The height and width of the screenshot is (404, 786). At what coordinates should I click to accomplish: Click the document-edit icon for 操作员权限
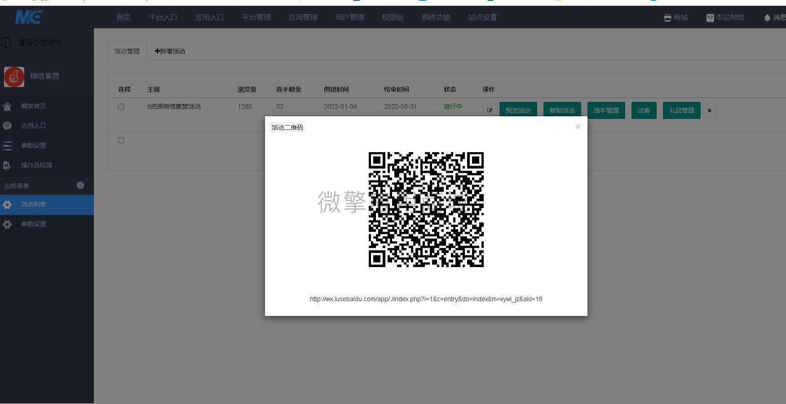tap(7, 165)
